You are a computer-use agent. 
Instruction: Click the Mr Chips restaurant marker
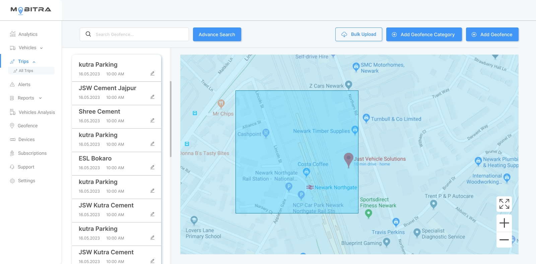[x=221, y=104]
